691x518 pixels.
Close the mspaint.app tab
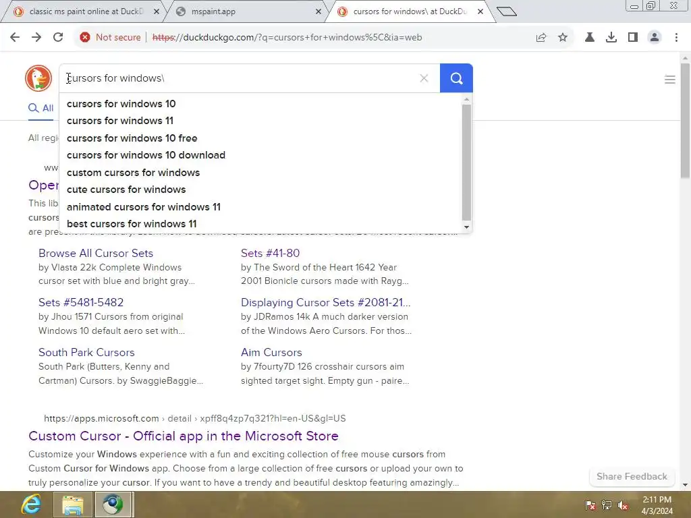pyautogui.click(x=319, y=12)
